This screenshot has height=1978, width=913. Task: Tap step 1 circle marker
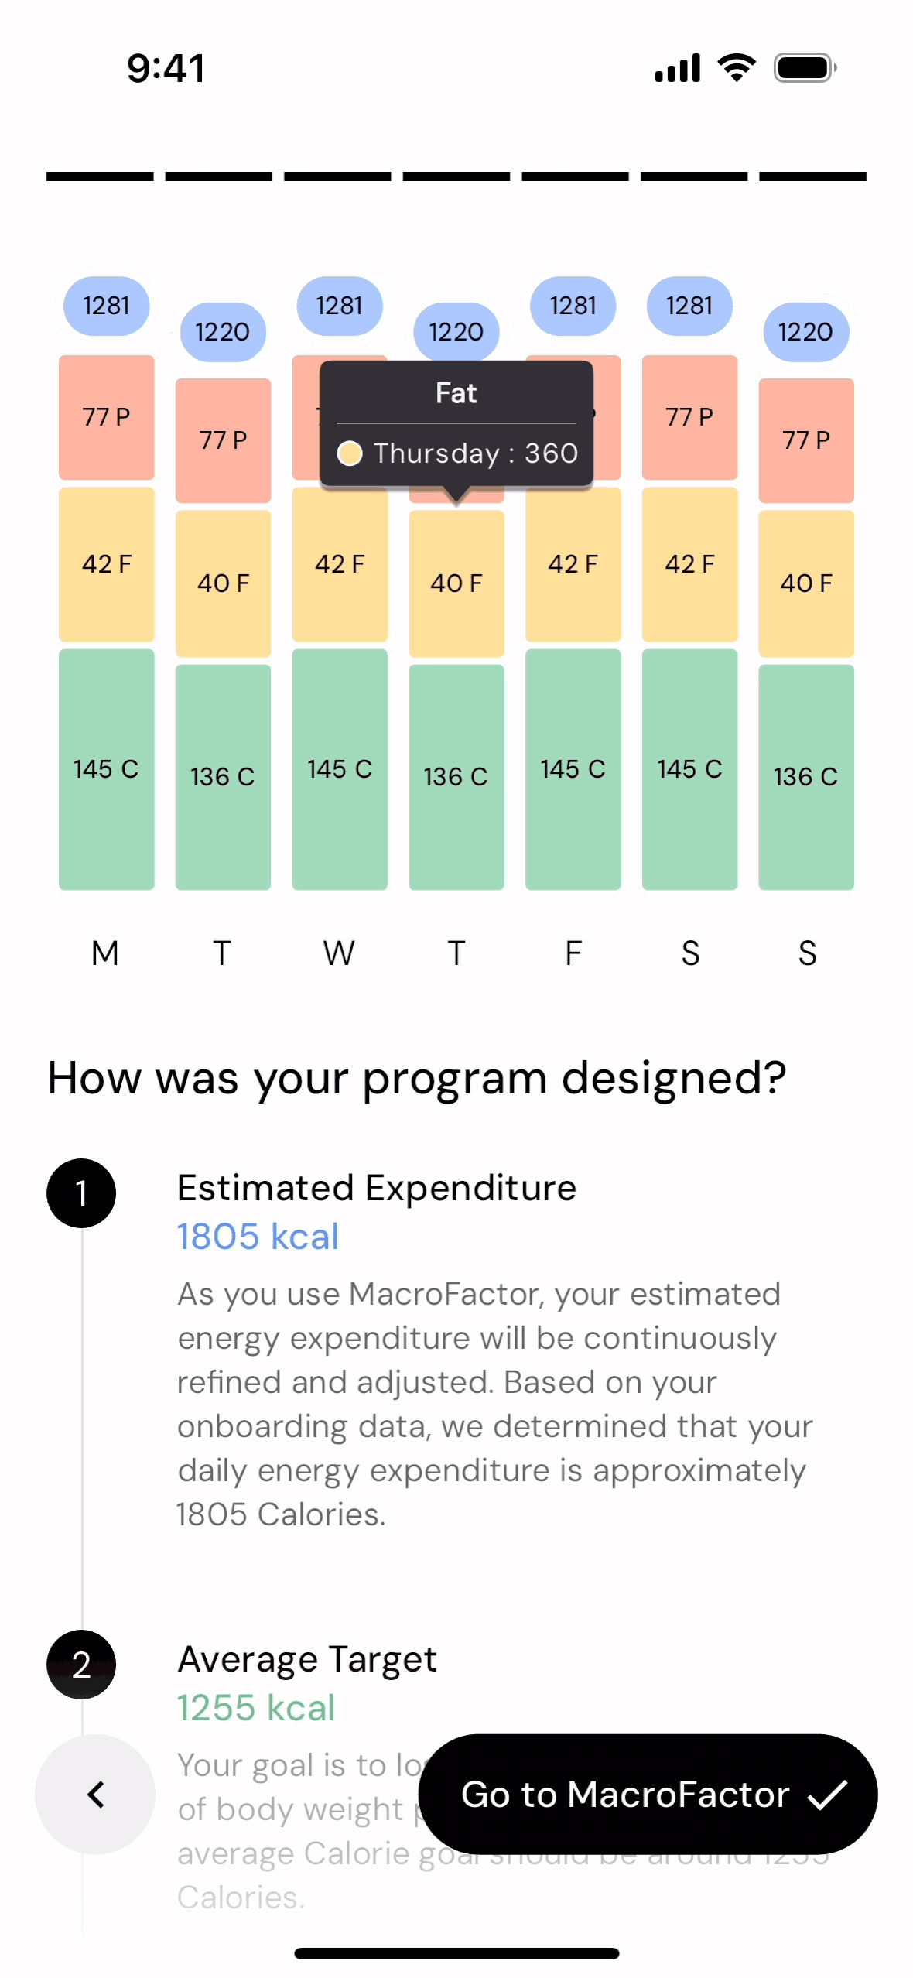pos(81,1193)
